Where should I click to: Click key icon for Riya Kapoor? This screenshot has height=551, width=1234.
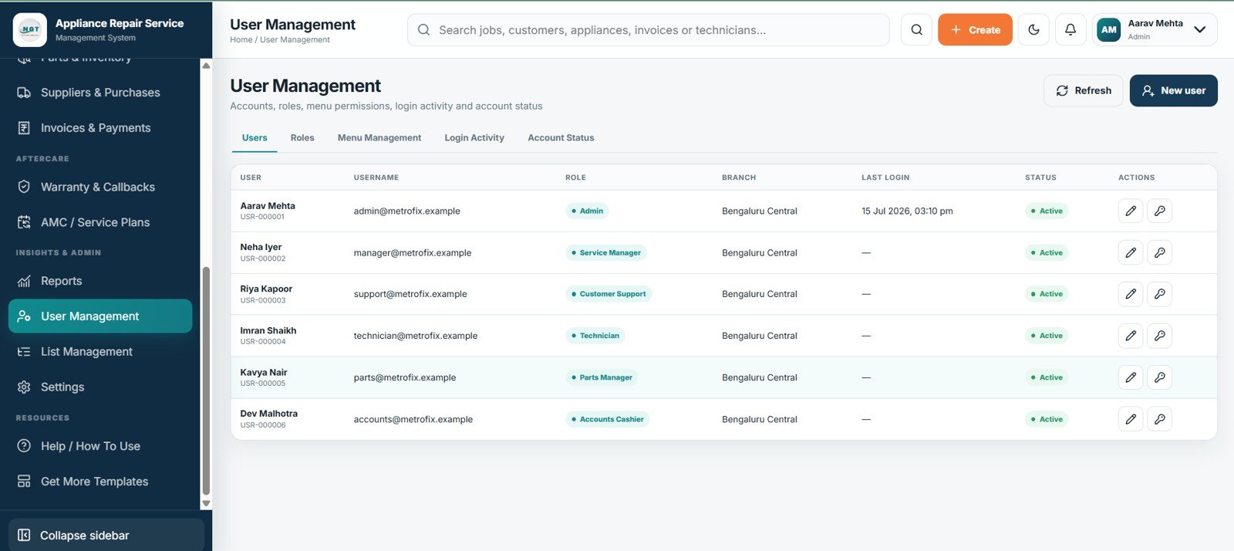coord(1159,294)
